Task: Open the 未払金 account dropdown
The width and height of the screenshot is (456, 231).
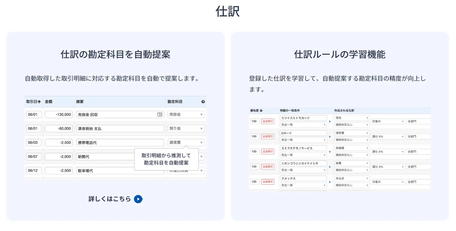Action: tap(352, 178)
